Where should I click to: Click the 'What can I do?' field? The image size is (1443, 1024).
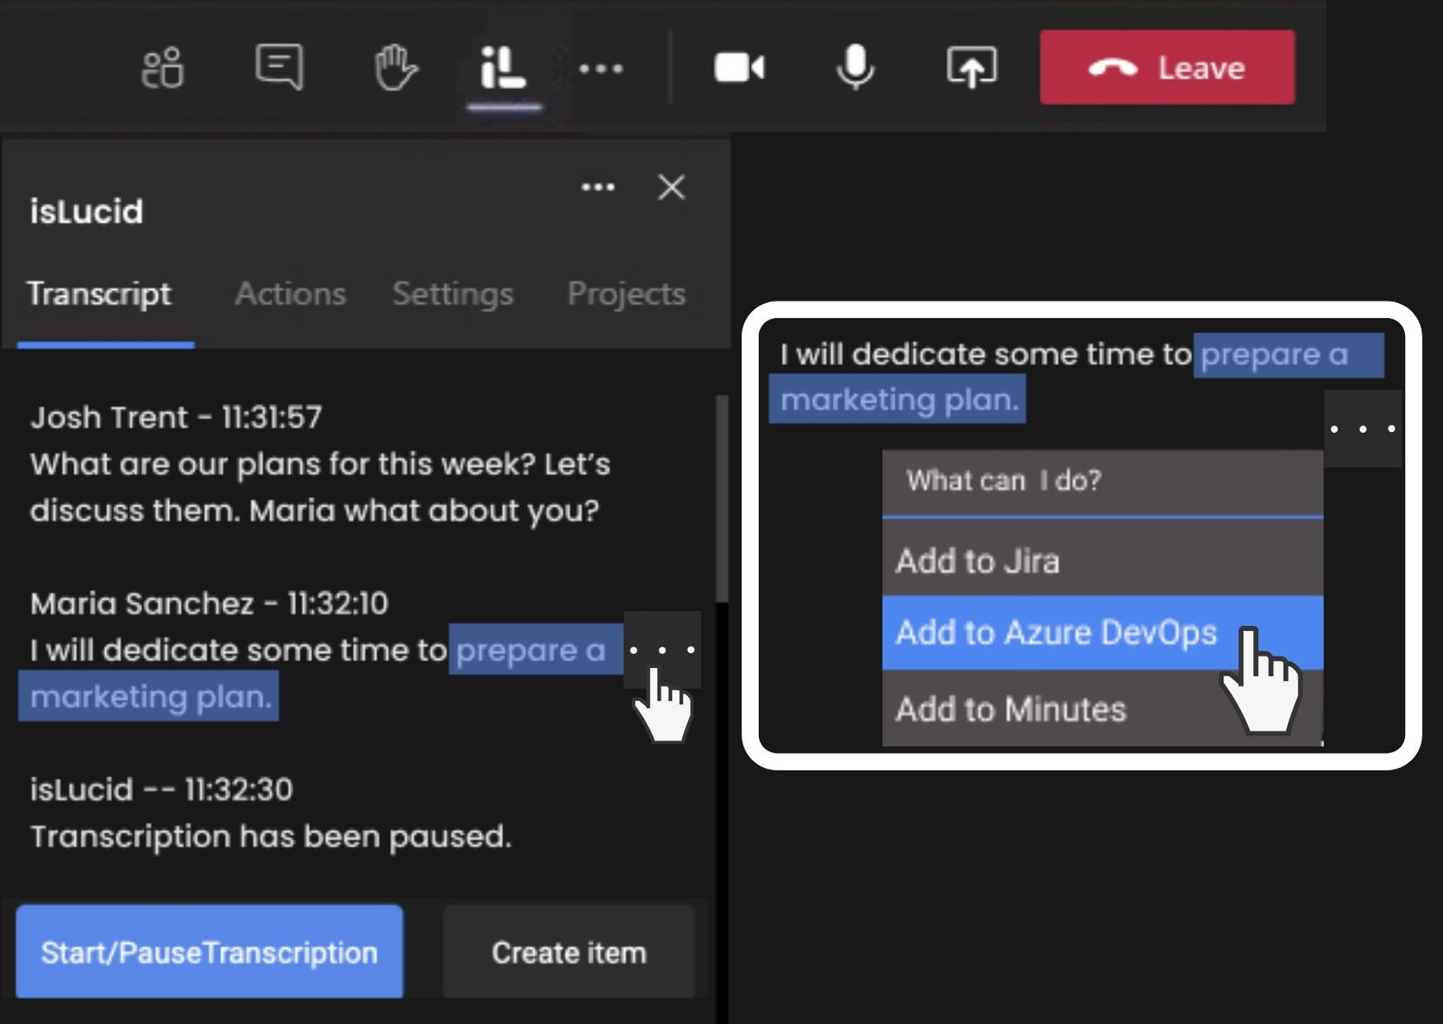pos(1103,482)
